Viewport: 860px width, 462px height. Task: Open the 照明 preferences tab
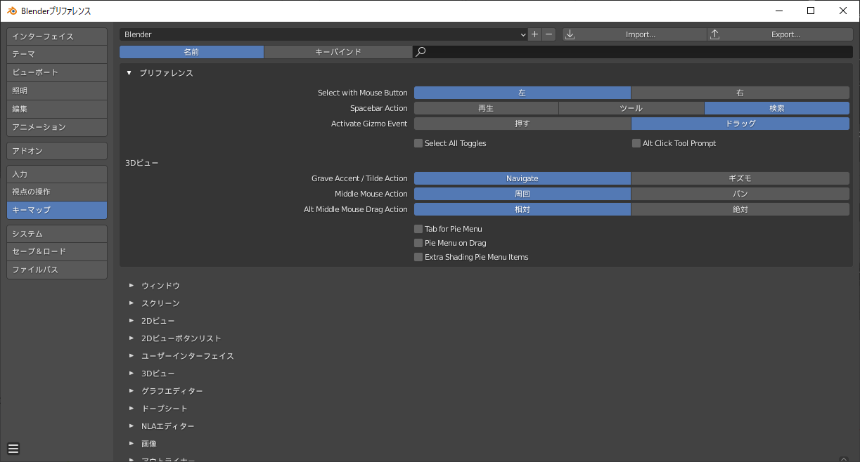(x=57, y=91)
